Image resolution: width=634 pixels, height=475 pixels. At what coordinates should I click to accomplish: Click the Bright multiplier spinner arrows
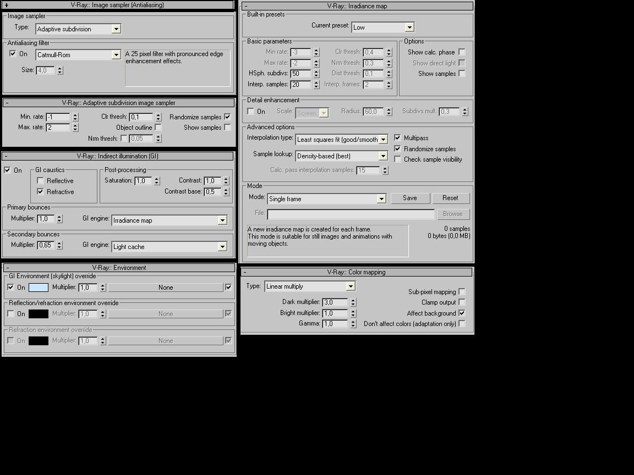point(353,313)
